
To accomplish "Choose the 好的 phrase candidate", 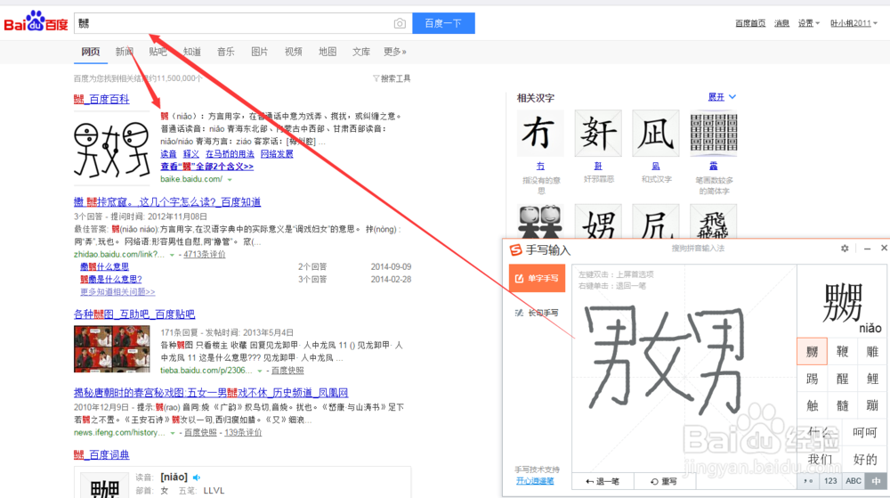I will (x=865, y=459).
